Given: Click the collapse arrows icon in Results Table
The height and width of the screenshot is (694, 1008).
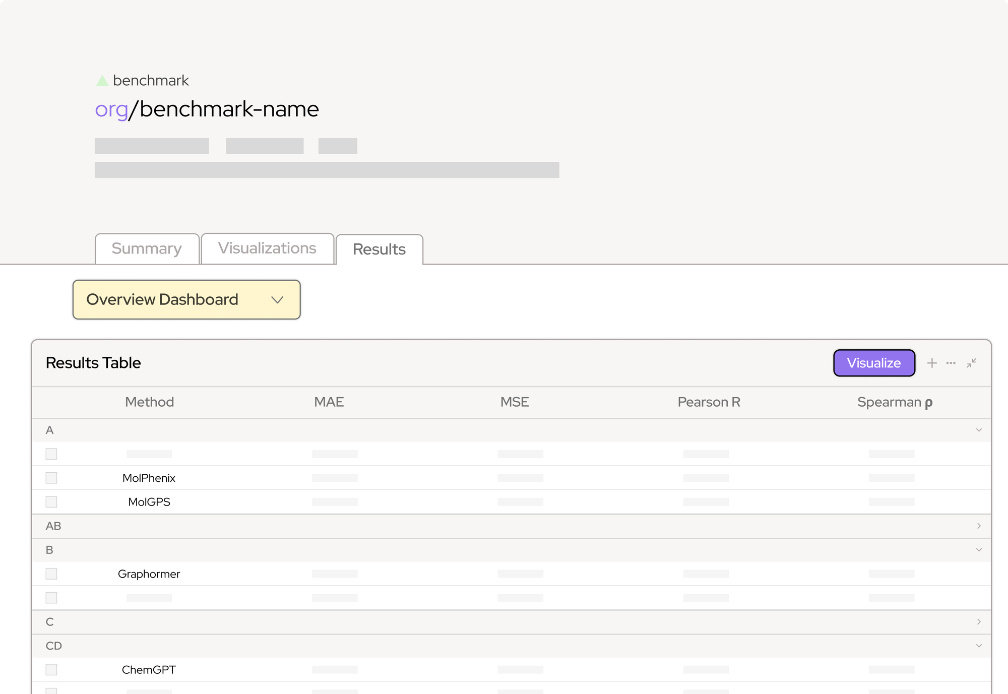Looking at the screenshot, I should click(x=972, y=363).
